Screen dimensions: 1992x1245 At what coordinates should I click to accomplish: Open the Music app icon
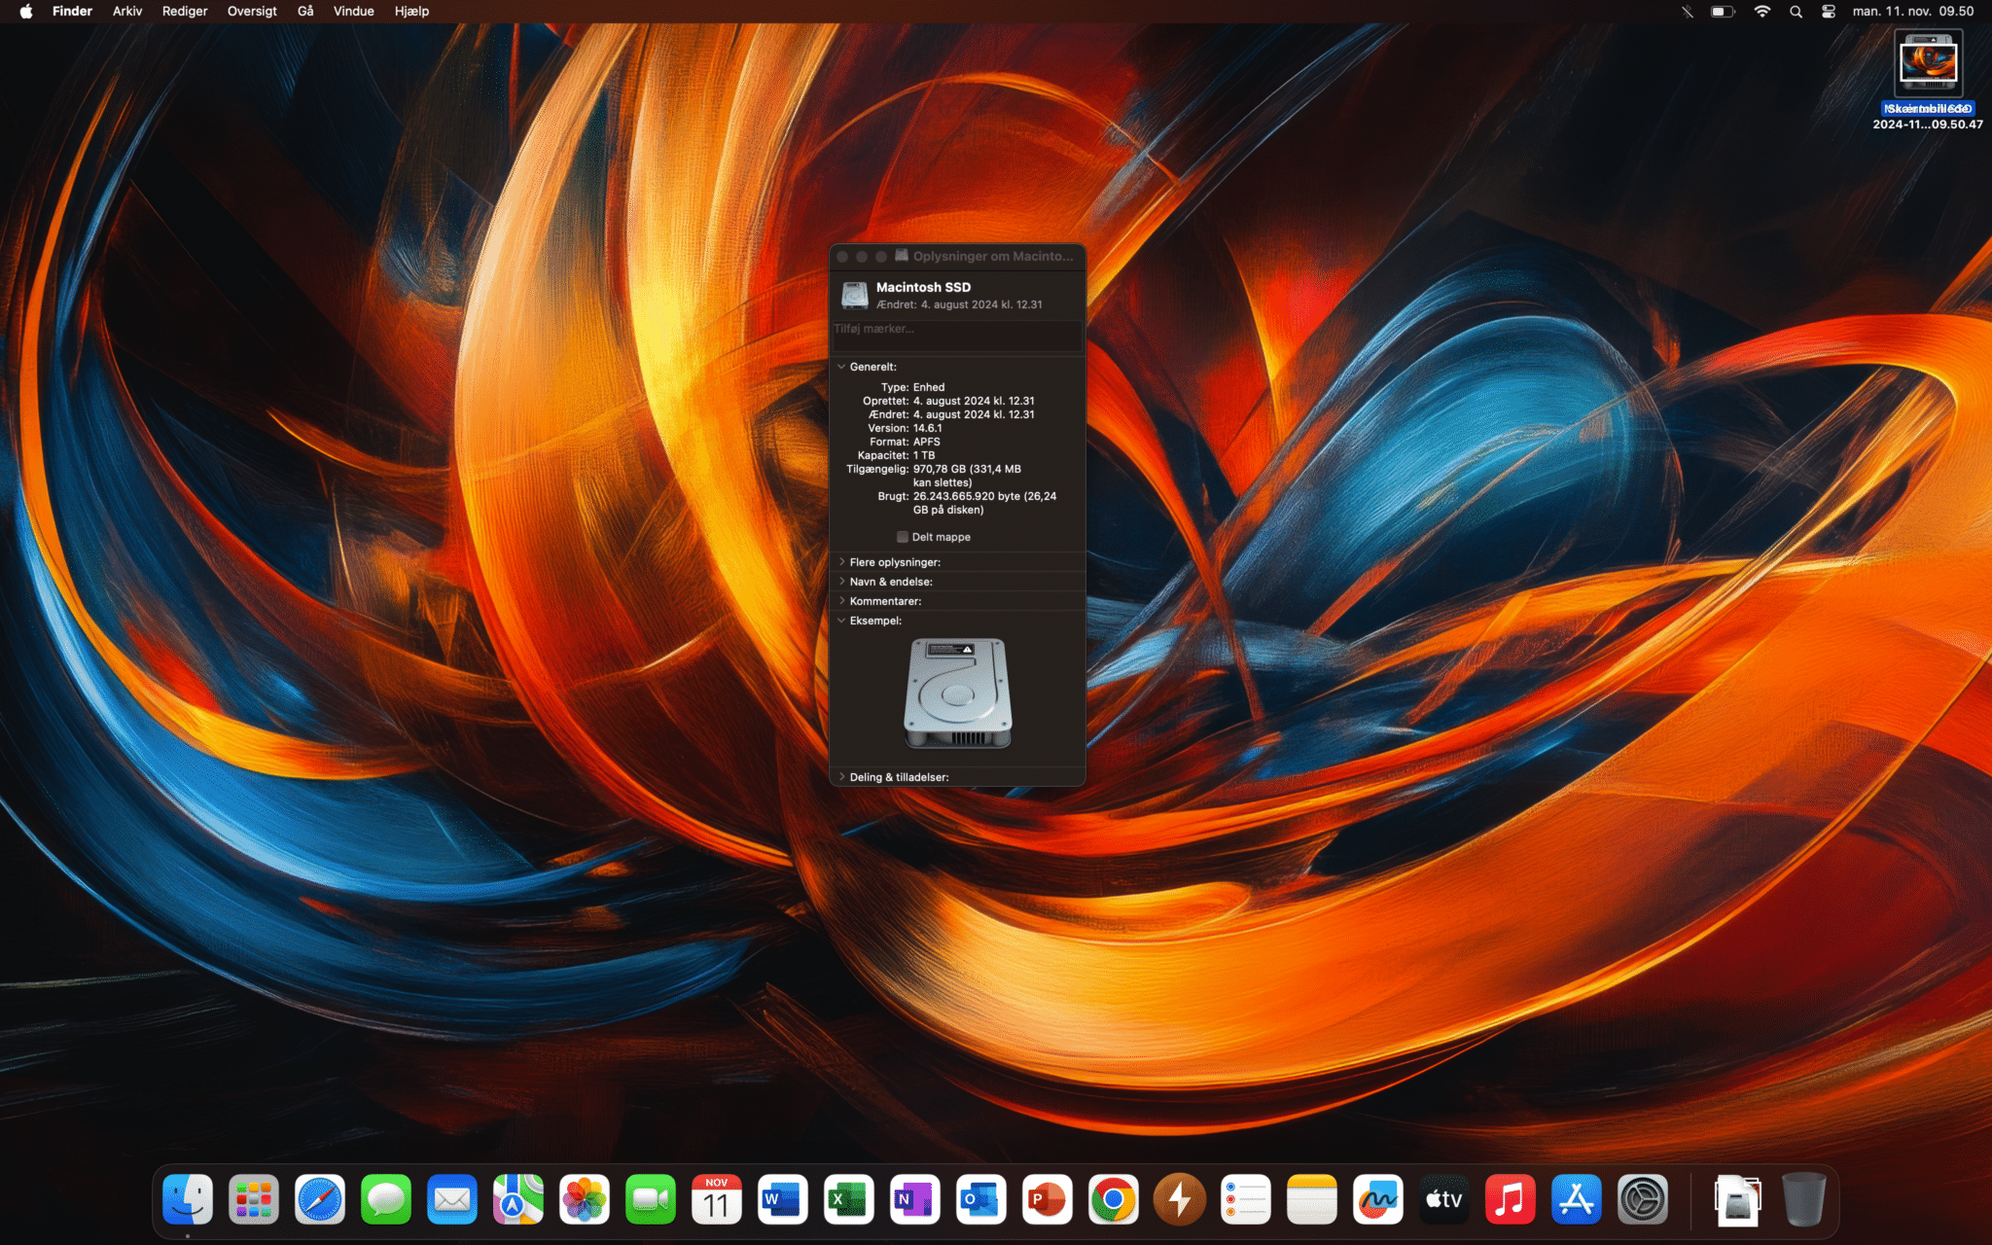1511,1199
